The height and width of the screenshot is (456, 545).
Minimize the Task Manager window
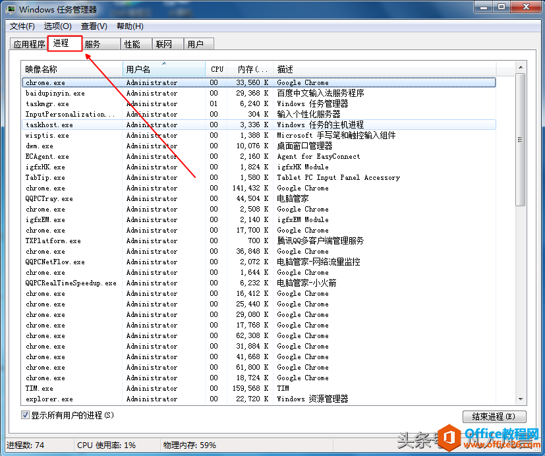(x=484, y=7)
